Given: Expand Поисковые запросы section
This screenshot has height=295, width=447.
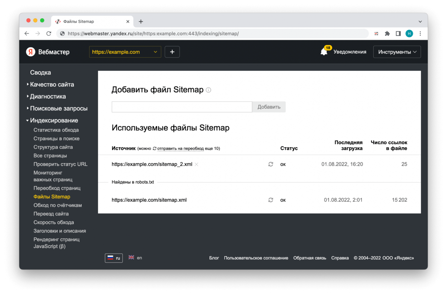Looking at the screenshot, I should (57, 108).
